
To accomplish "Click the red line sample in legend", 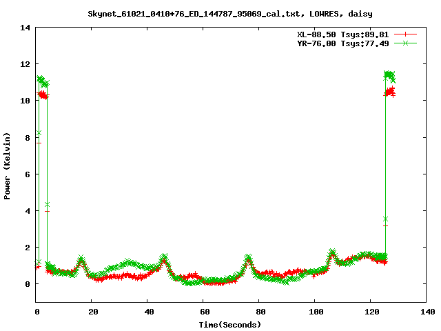I will point(406,34).
